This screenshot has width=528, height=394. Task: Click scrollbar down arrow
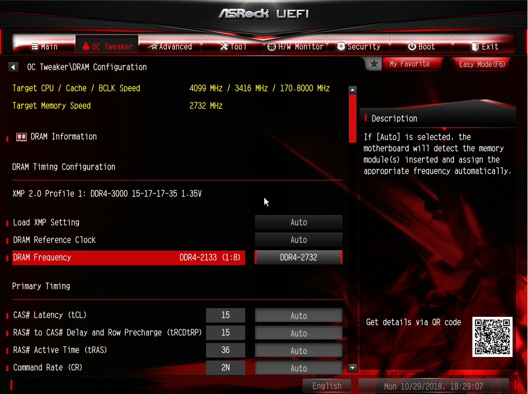pyautogui.click(x=352, y=368)
